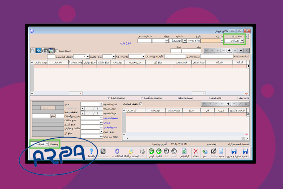
Task: Open the مهلت تسویه date dropdown
Action: (x=83, y=113)
